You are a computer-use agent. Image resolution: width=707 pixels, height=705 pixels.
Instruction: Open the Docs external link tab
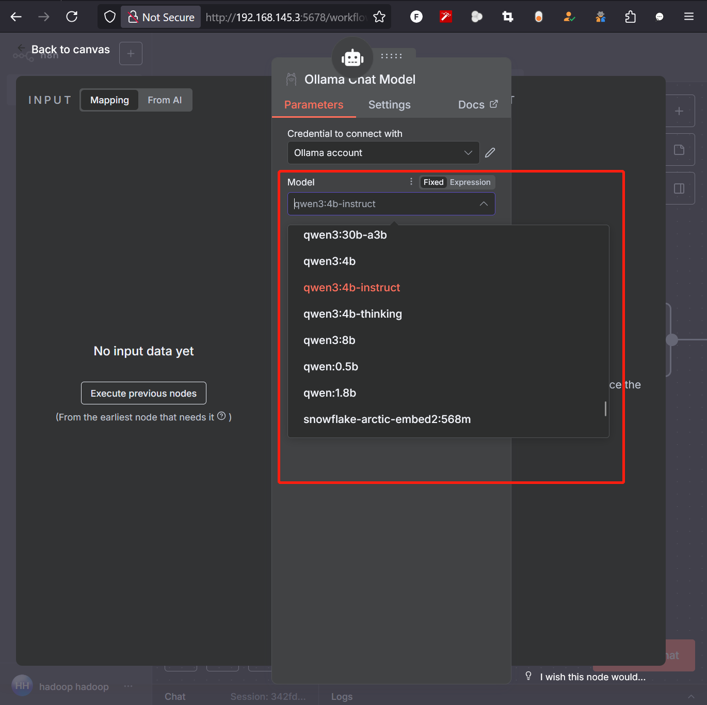(478, 104)
